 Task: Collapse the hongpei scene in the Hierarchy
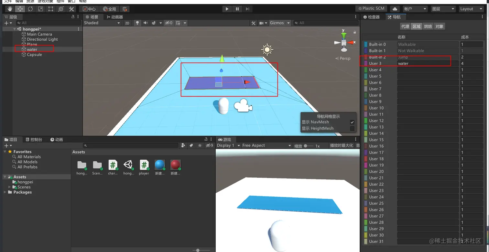click(x=15, y=29)
